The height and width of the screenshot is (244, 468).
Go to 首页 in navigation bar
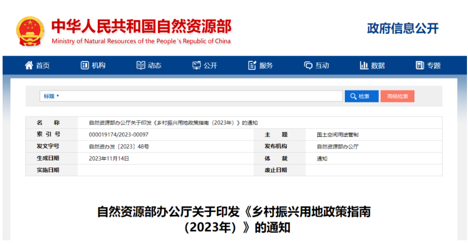(x=43, y=66)
